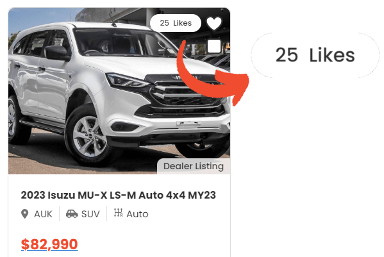Select the SUV body type label

(90, 214)
